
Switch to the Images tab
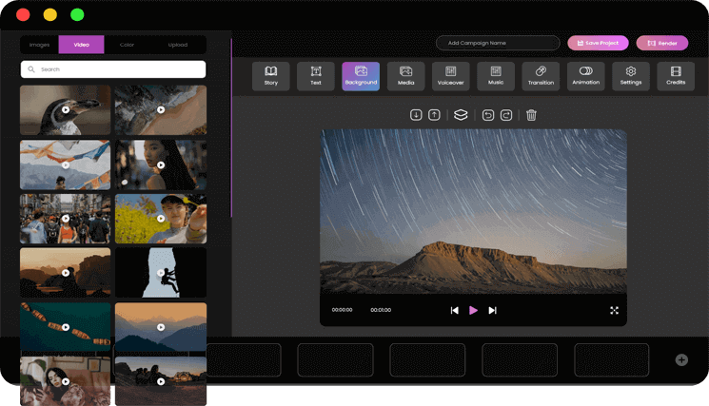(x=39, y=45)
